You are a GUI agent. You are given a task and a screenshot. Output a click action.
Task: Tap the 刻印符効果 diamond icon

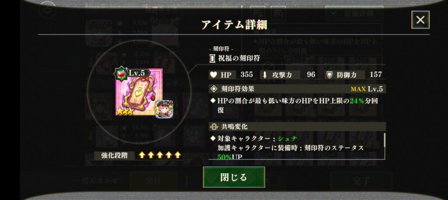(213, 89)
